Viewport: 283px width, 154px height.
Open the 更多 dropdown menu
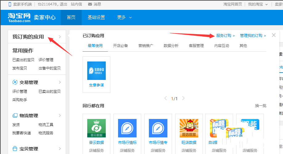click(x=124, y=18)
